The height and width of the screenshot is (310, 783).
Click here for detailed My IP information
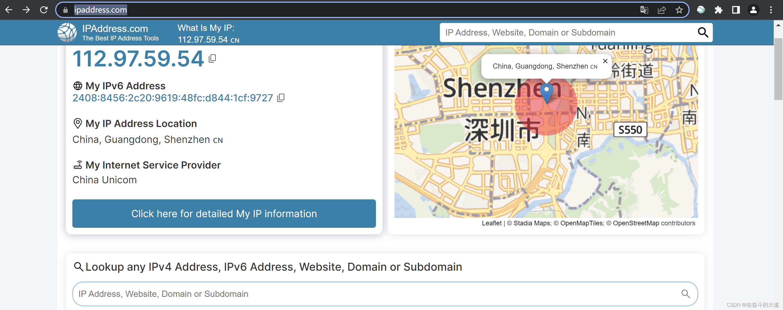pyautogui.click(x=224, y=214)
